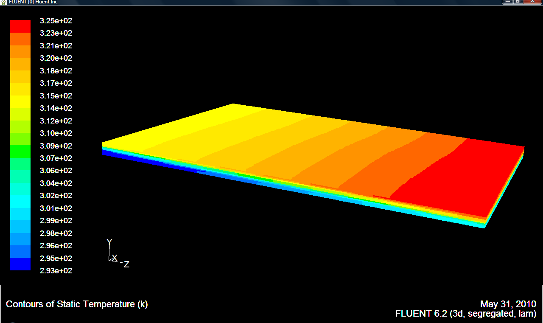This screenshot has width=543, height=323.
Task: Click the 3.01e+02 legend value
Action: [56, 208]
